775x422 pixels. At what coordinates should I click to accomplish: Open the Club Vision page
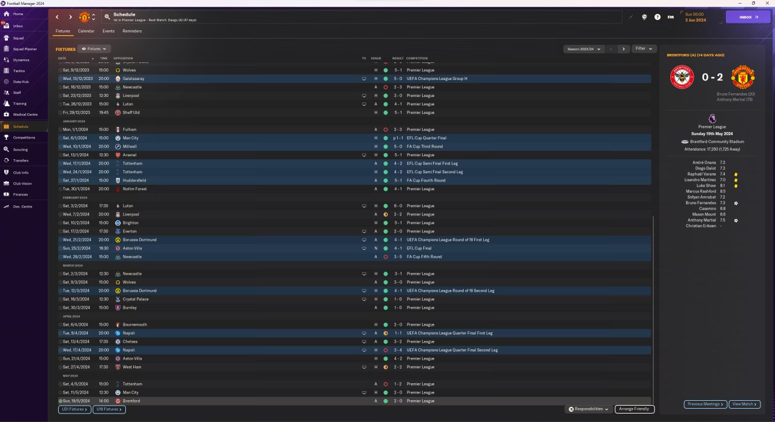(x=22, y=183)
